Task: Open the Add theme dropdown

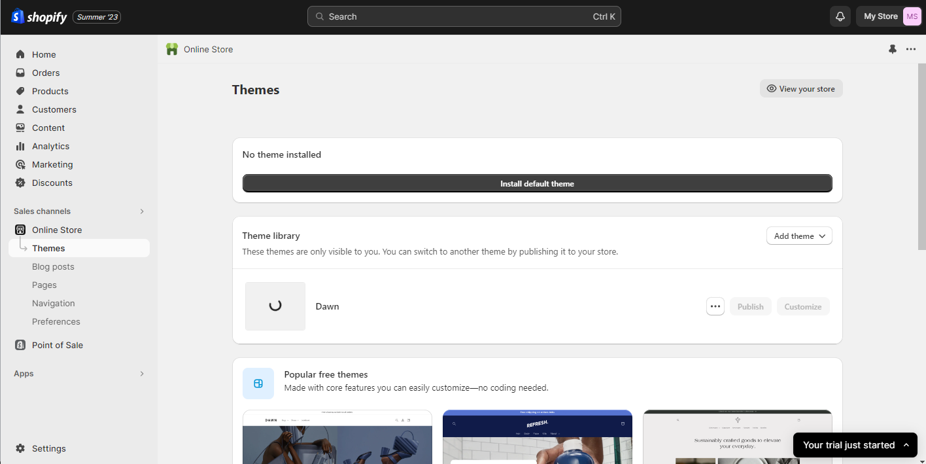Action: (798, 236)
